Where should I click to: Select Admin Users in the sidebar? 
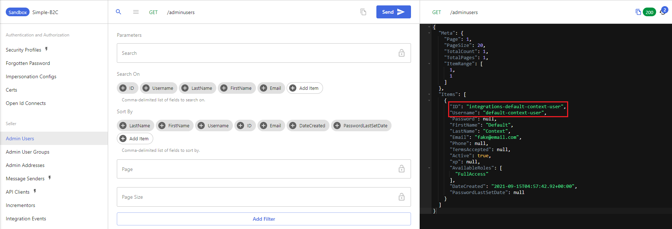(54, 138)
